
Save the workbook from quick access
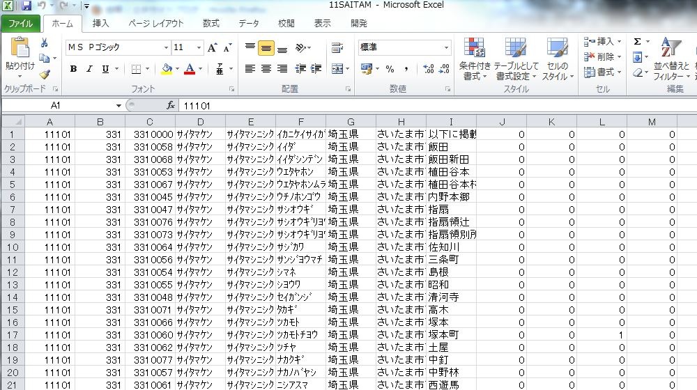(26, 6)
